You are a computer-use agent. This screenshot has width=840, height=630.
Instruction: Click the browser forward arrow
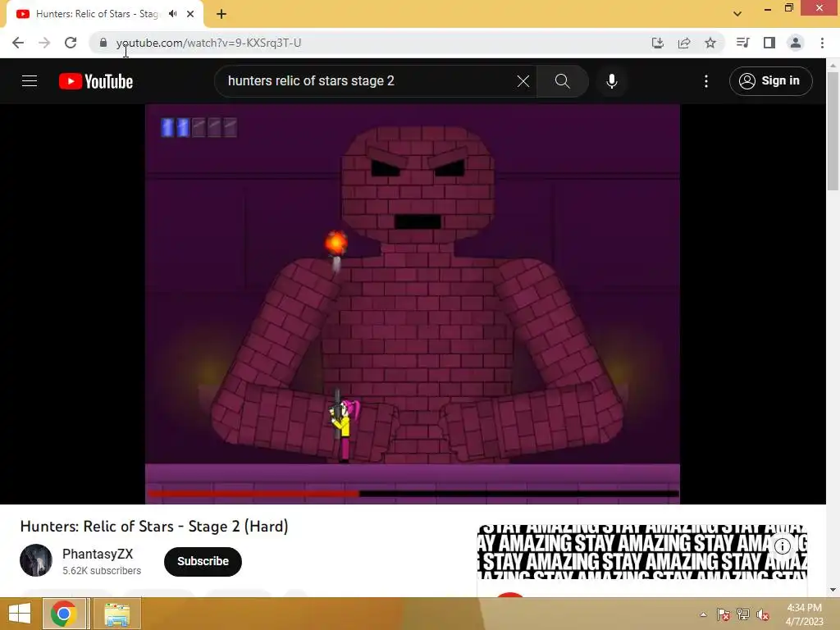(44, 43)
